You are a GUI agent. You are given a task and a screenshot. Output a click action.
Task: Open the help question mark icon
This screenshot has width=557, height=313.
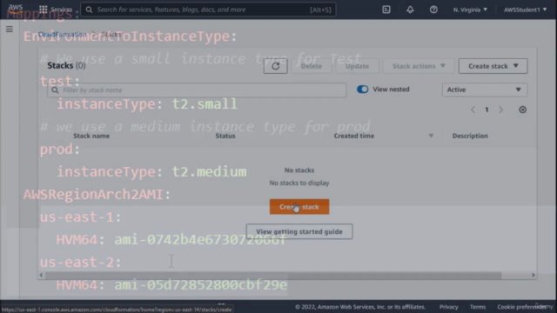click(x=433, y=10)
